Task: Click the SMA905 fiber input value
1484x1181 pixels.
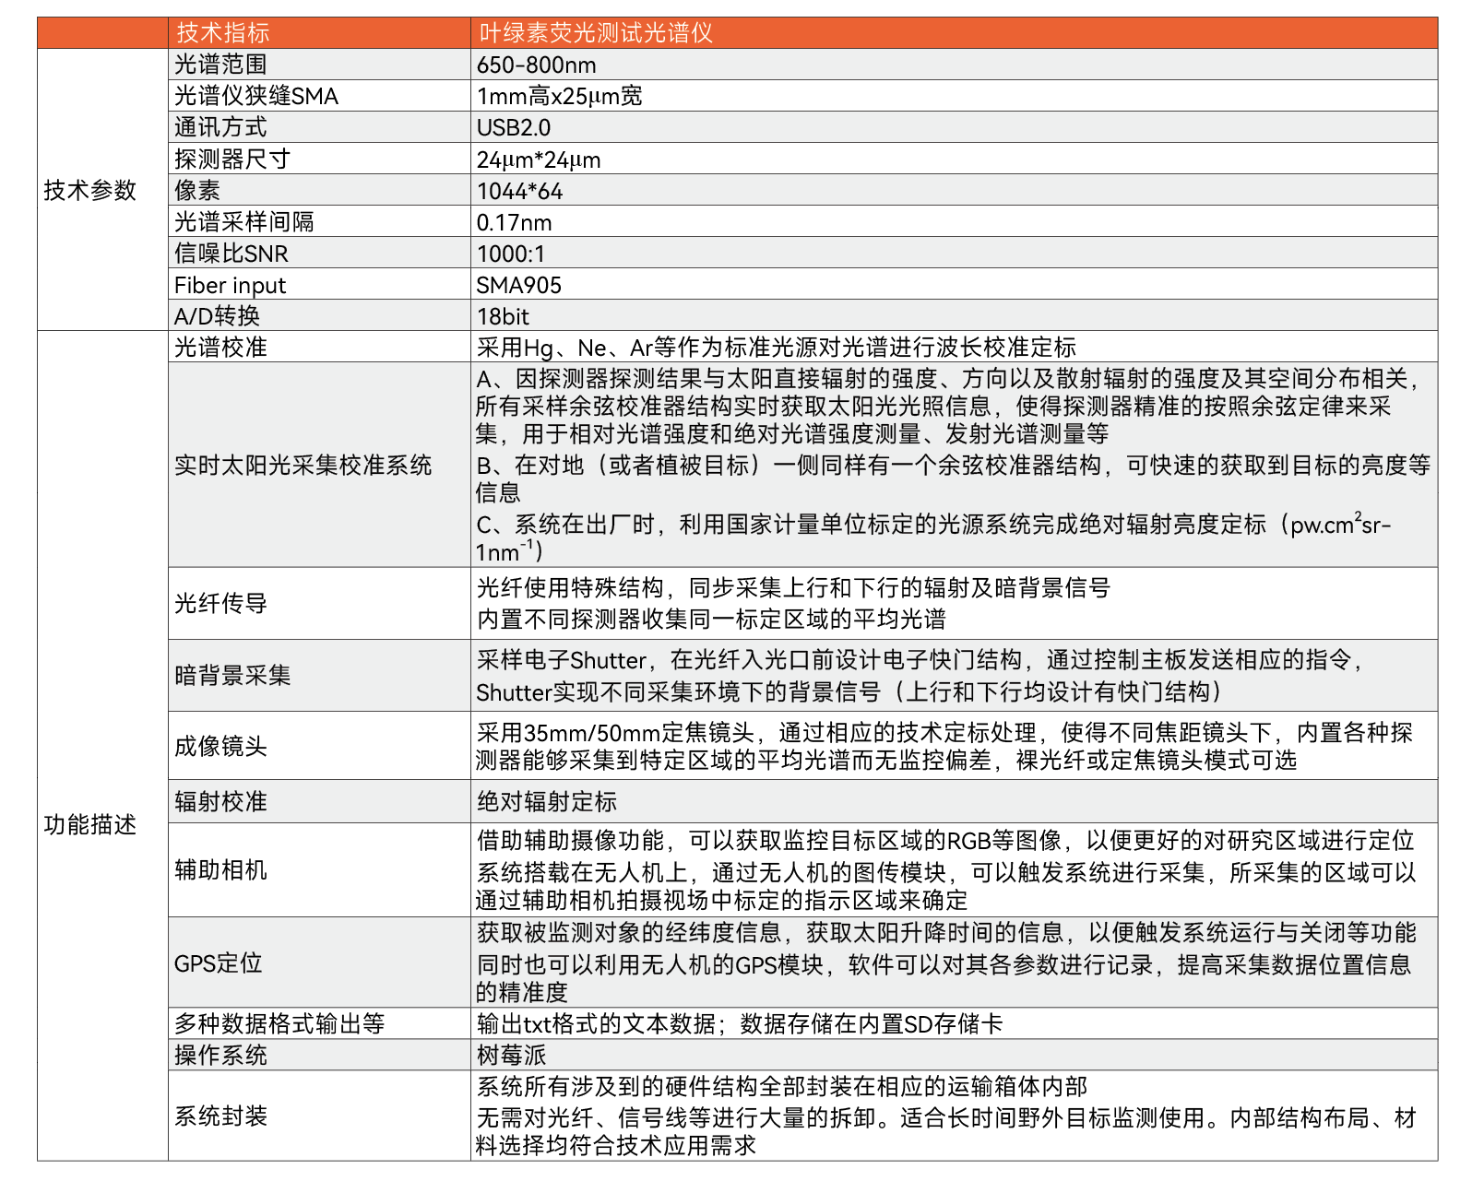Action: click(x=518, y=285)
